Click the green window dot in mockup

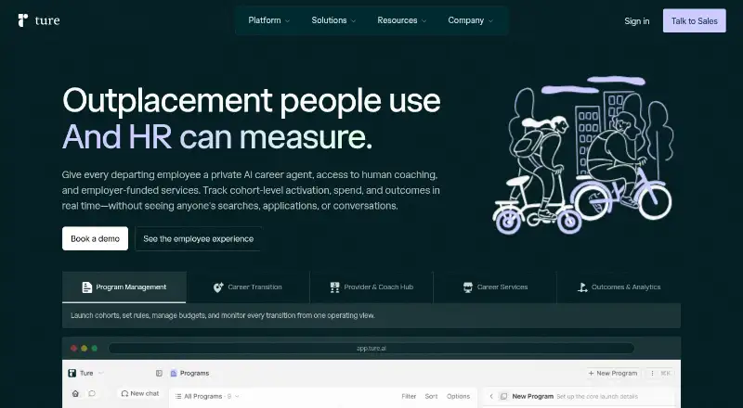coord(95,349)
